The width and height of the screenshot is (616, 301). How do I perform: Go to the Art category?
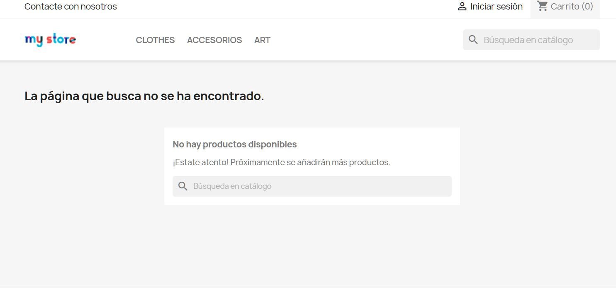(x=262, y=40)
